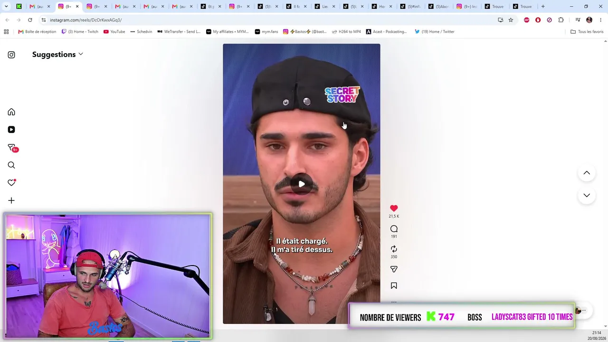The image size is (608, 342).
Task: Close the active Instagram reel tab
Action: [x=77, y=7]
